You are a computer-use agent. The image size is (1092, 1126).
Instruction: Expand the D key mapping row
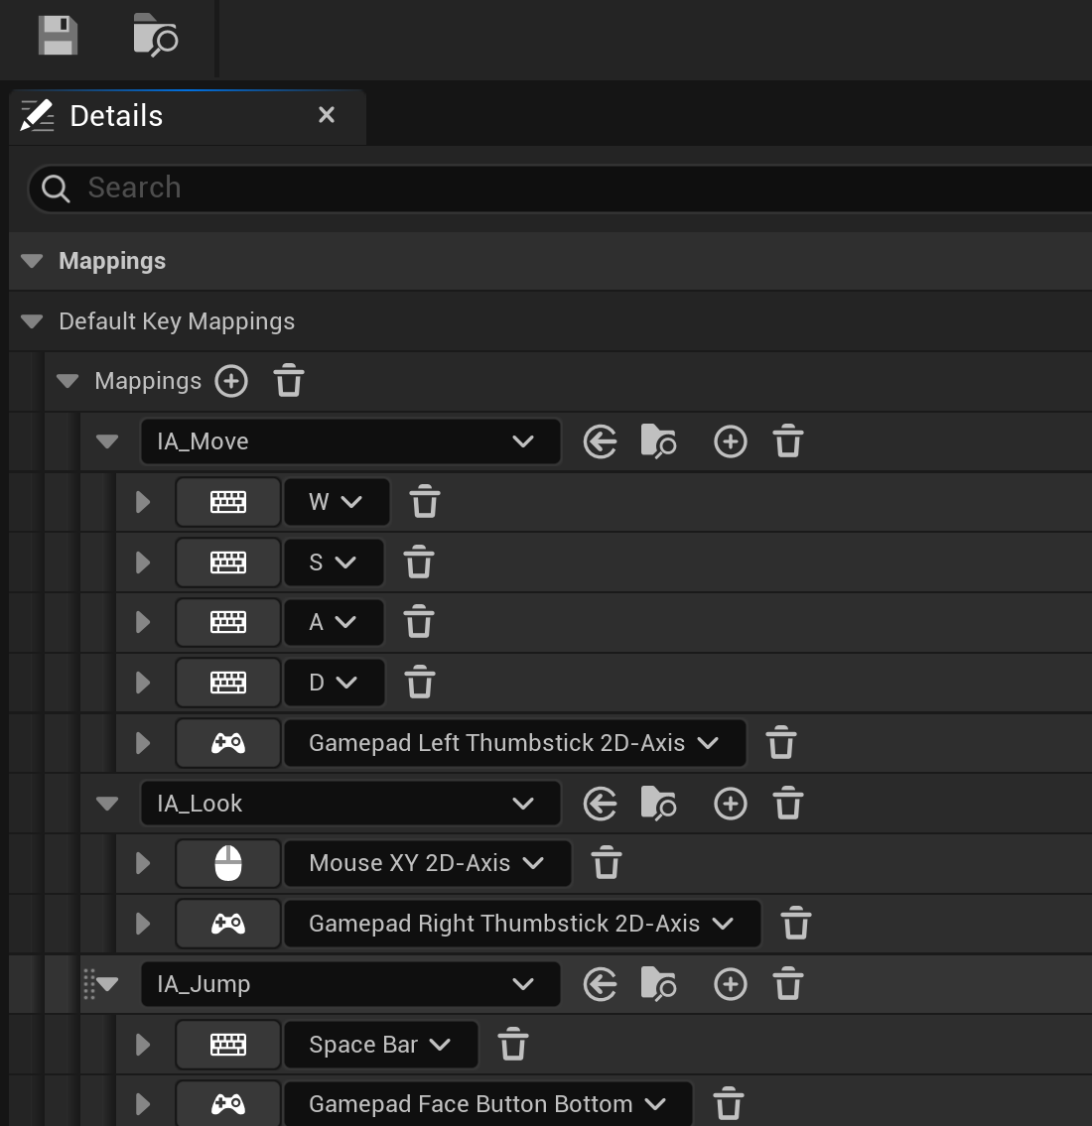click(143, 683)
